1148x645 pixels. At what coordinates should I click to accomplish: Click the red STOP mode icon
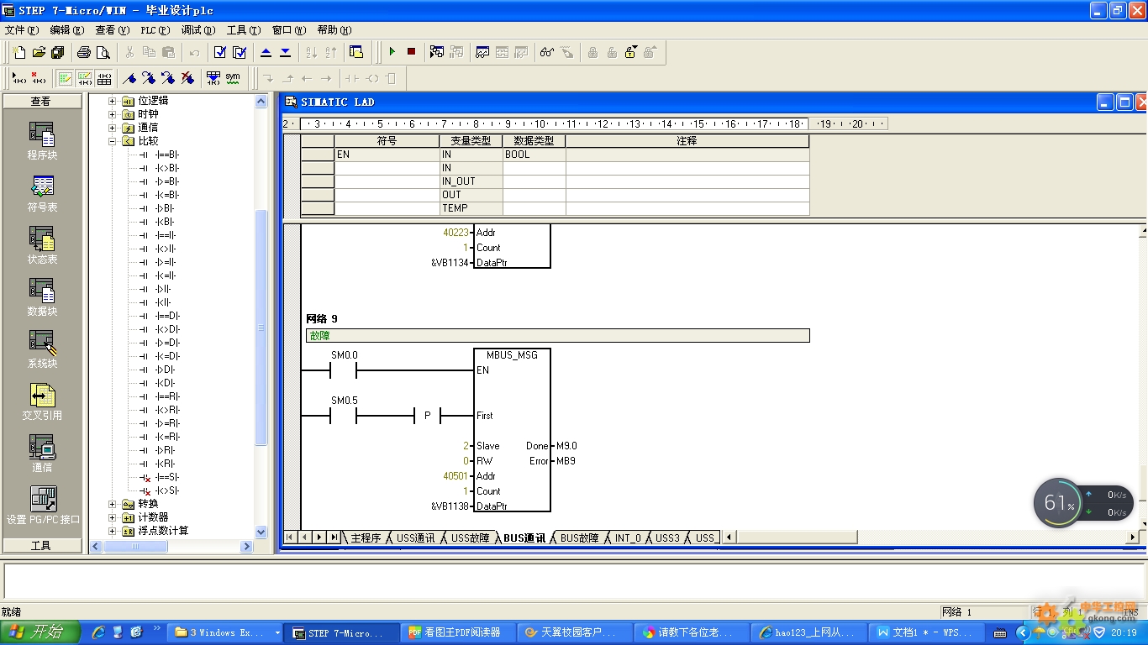[411, 52]
